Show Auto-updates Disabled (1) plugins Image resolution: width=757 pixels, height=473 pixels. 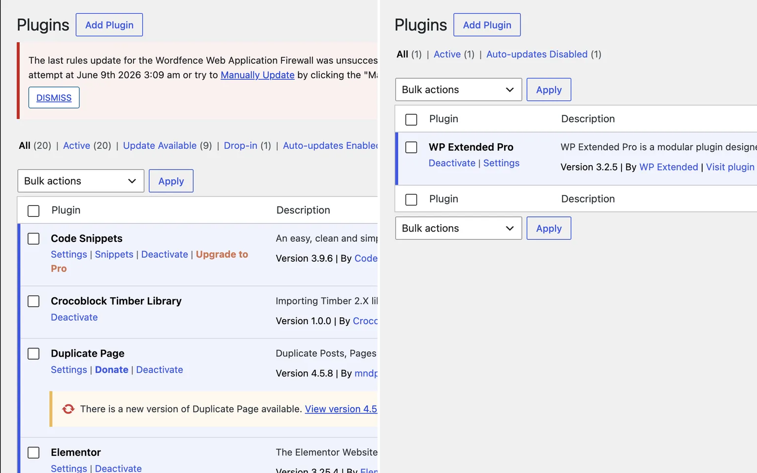[x=544, y=54]
